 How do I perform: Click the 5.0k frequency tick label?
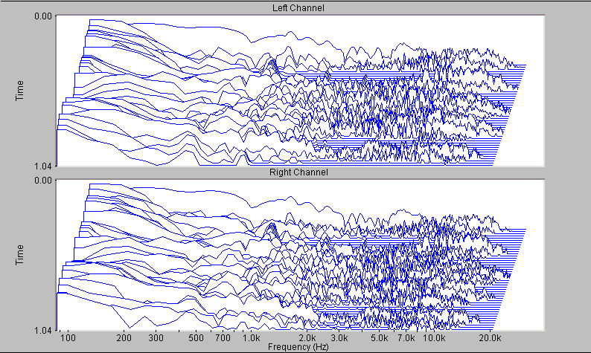coord(379,338)
